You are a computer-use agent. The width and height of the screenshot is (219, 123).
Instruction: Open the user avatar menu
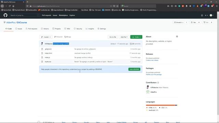pyautogui.click(x=211, y=15)
